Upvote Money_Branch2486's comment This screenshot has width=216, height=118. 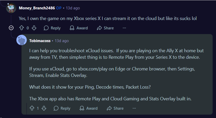(x=22, y=28)
